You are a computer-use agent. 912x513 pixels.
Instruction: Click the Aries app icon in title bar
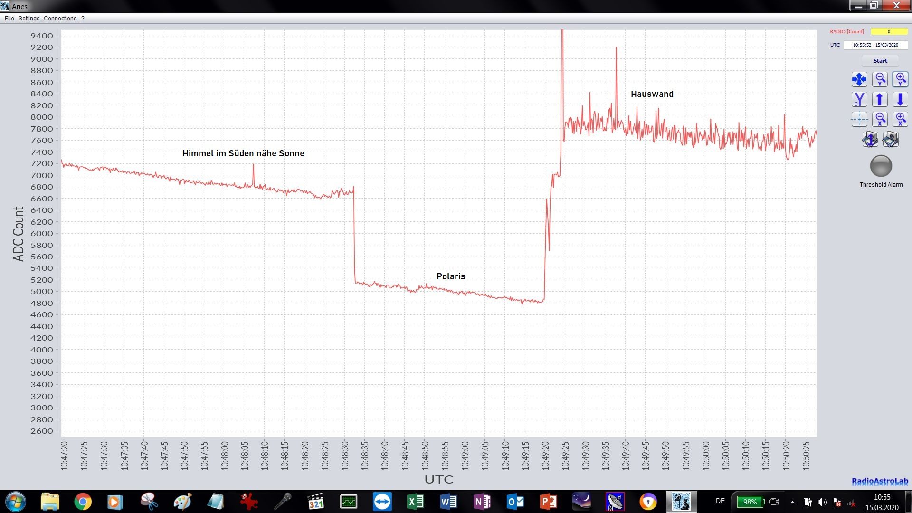click(5, 6)
